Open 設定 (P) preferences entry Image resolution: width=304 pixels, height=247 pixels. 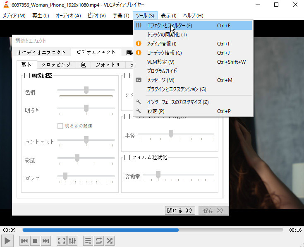[193, 111]
